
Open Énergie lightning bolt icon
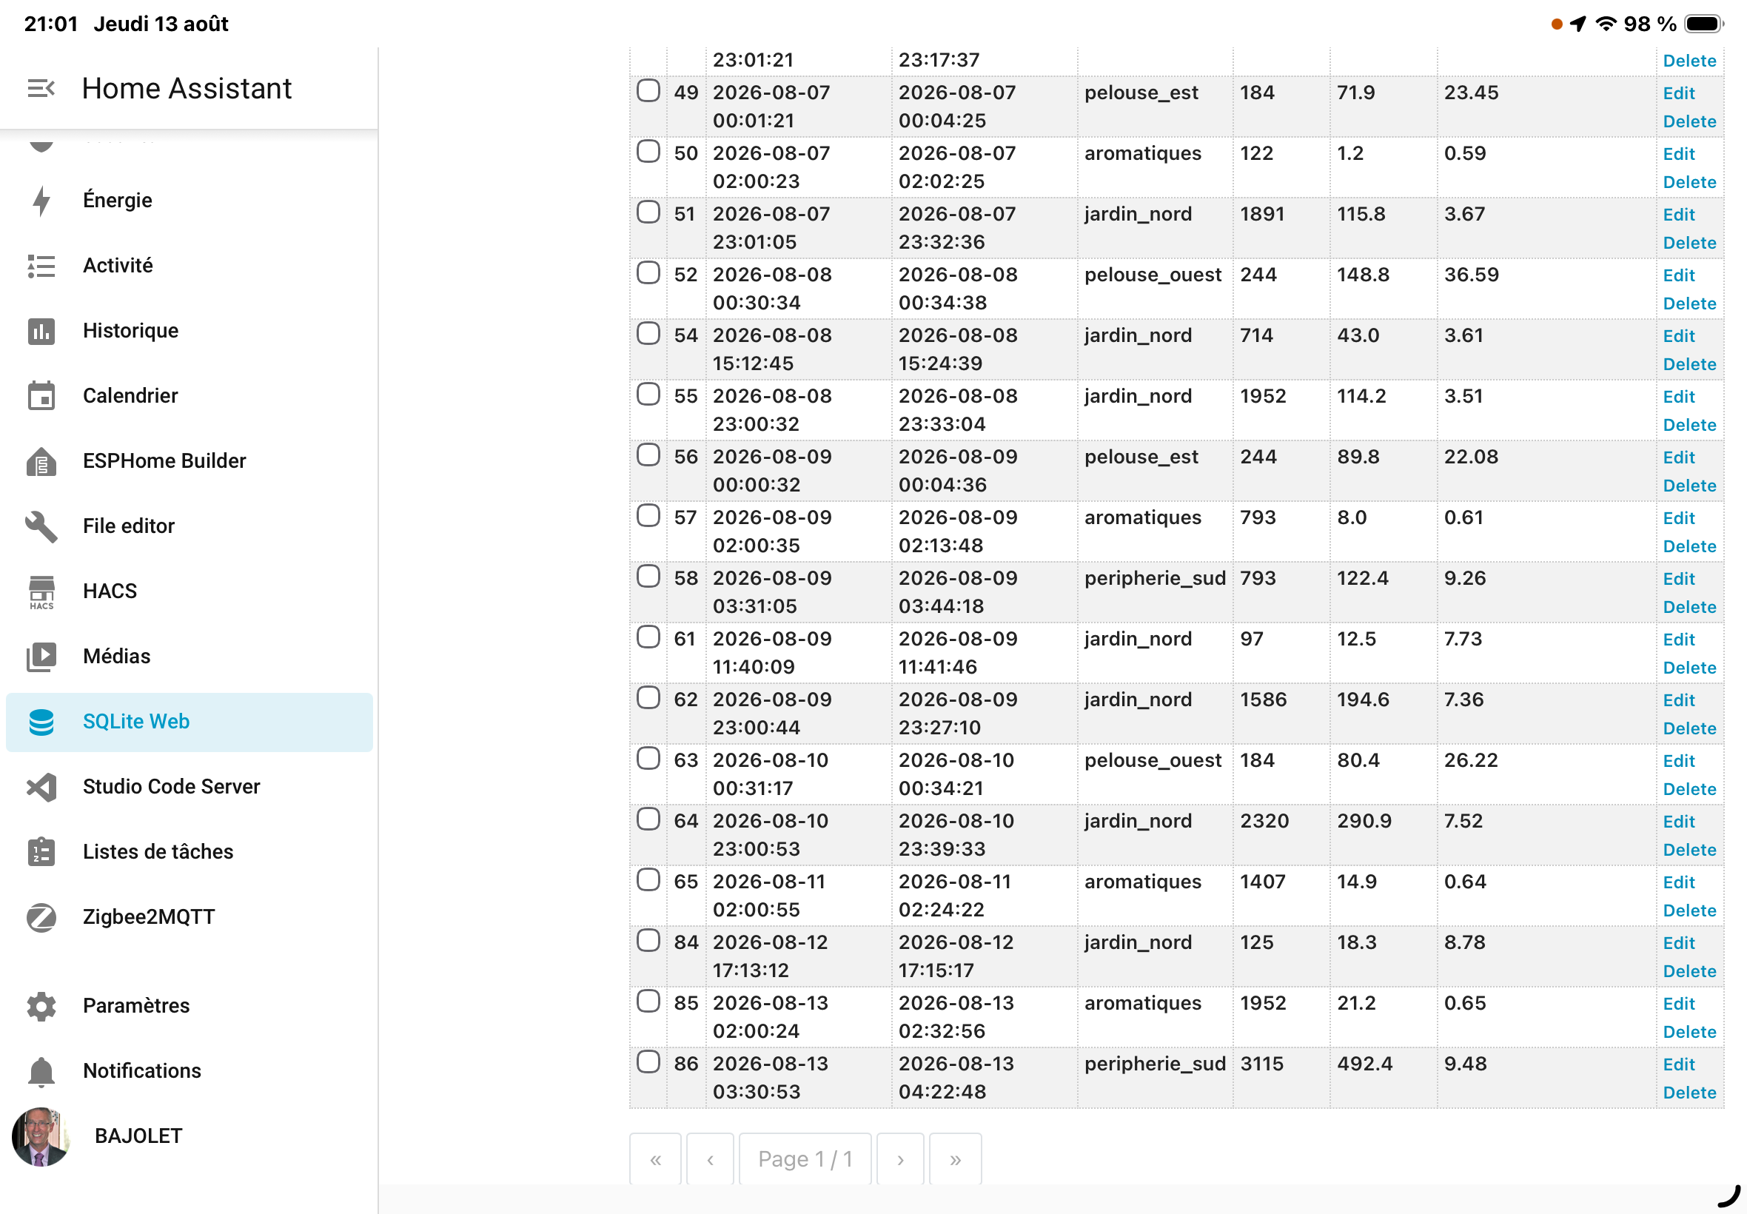[41, 200]
